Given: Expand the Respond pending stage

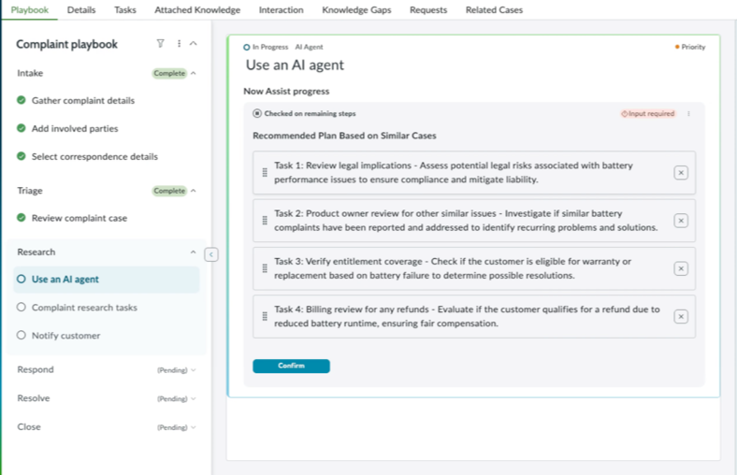Looking at the screenshot, I should (194, 370).
